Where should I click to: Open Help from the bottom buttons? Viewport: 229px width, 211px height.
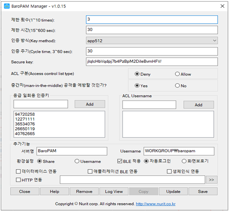coord(54,192)
